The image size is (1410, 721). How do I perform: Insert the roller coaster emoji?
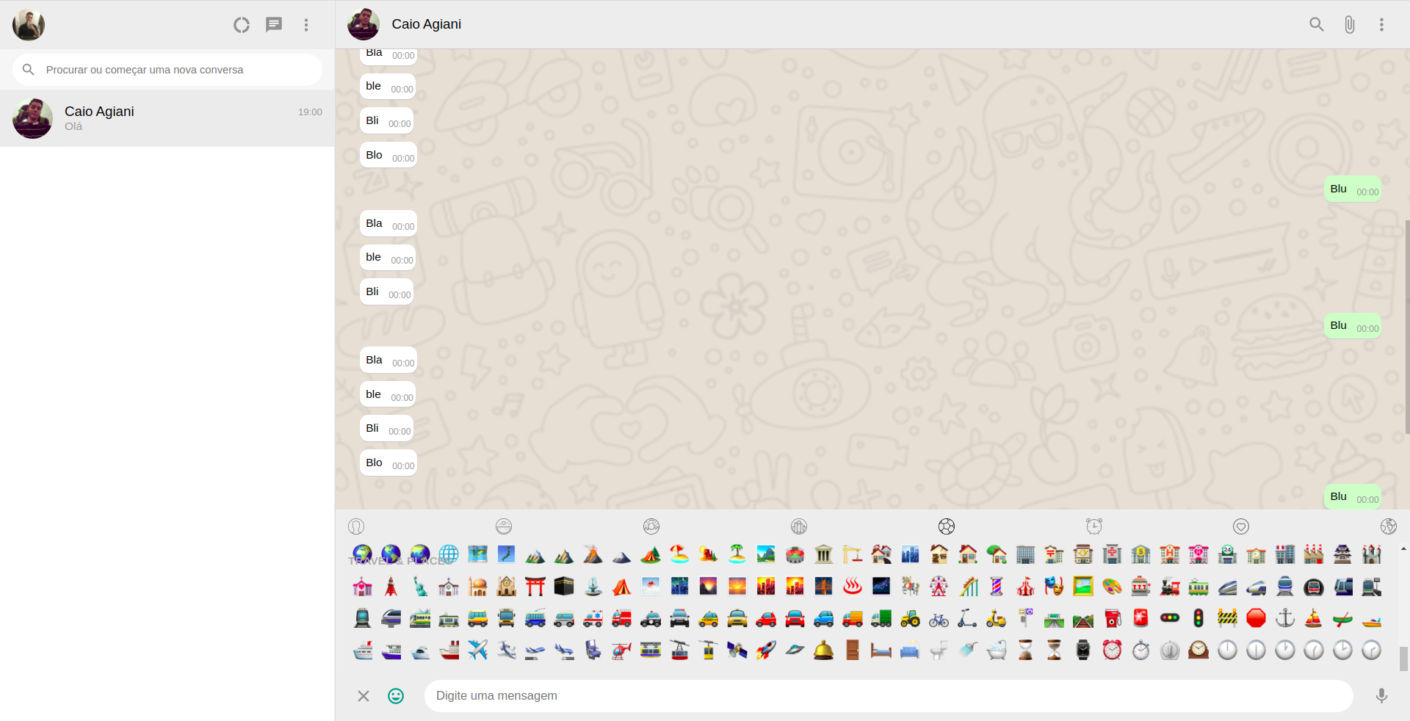(x=968, y=586)
